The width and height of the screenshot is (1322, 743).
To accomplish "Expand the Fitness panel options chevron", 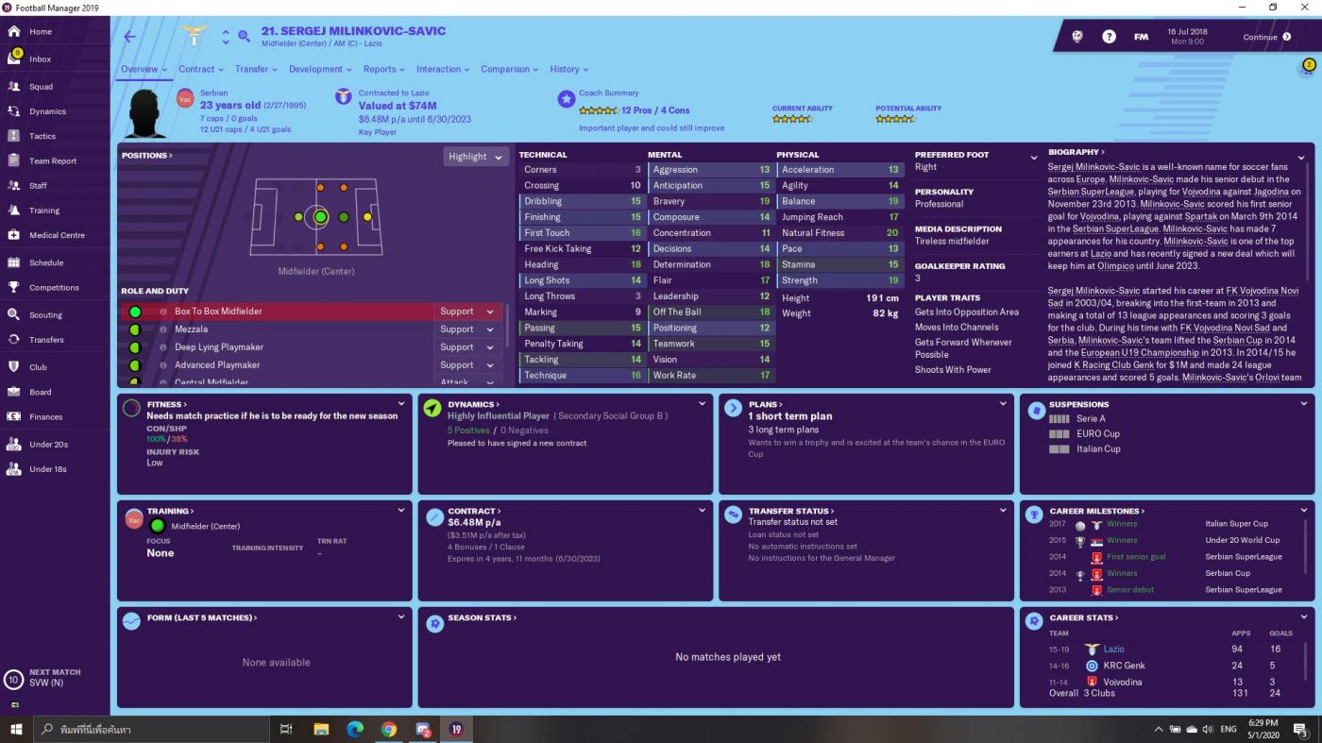I will (x=402, y=404).
